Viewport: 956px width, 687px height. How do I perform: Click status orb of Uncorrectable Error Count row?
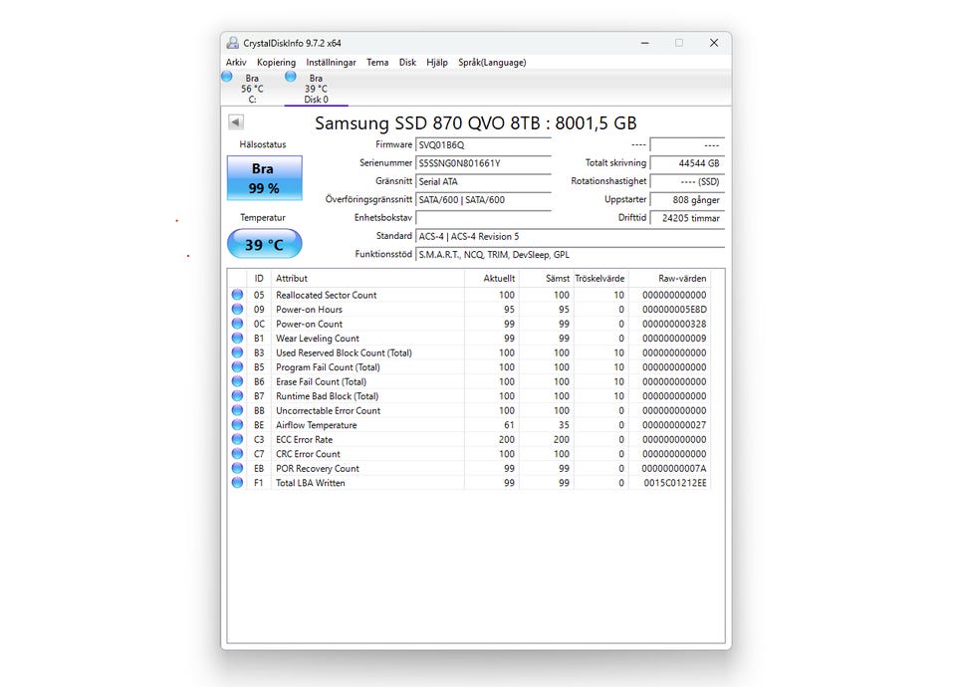(x=237, y=410)
